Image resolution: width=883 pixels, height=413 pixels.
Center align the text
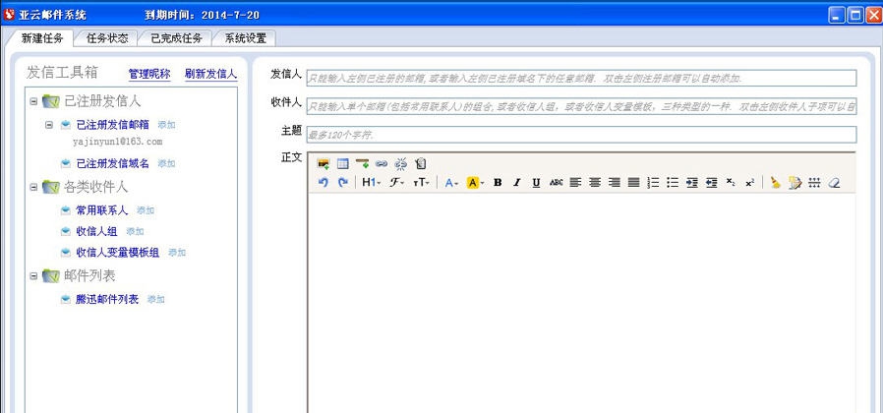tap(595, 183)
